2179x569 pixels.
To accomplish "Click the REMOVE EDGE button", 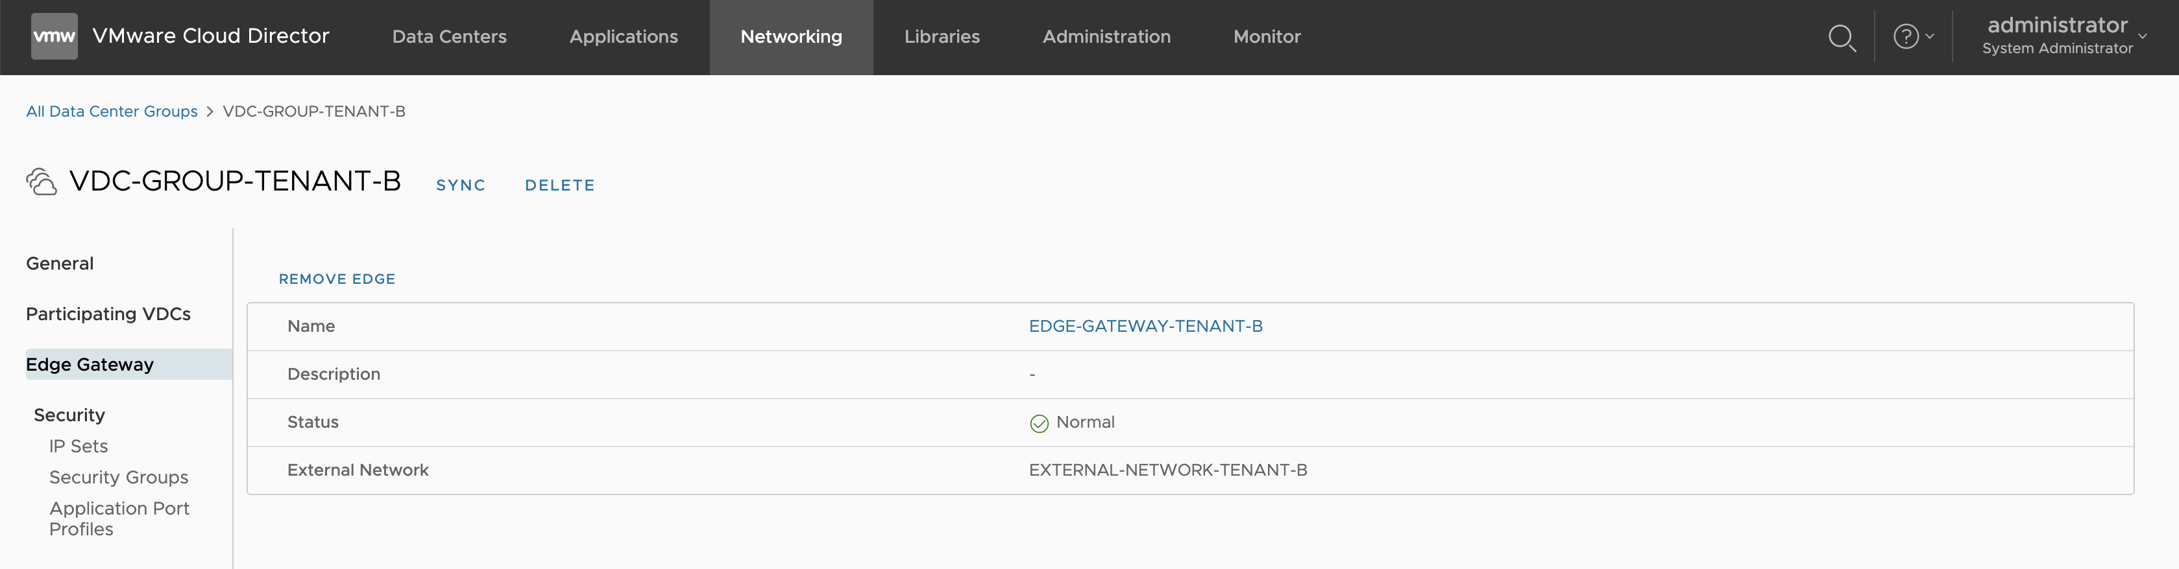I will pyautogui.click(x=337, y=279).
